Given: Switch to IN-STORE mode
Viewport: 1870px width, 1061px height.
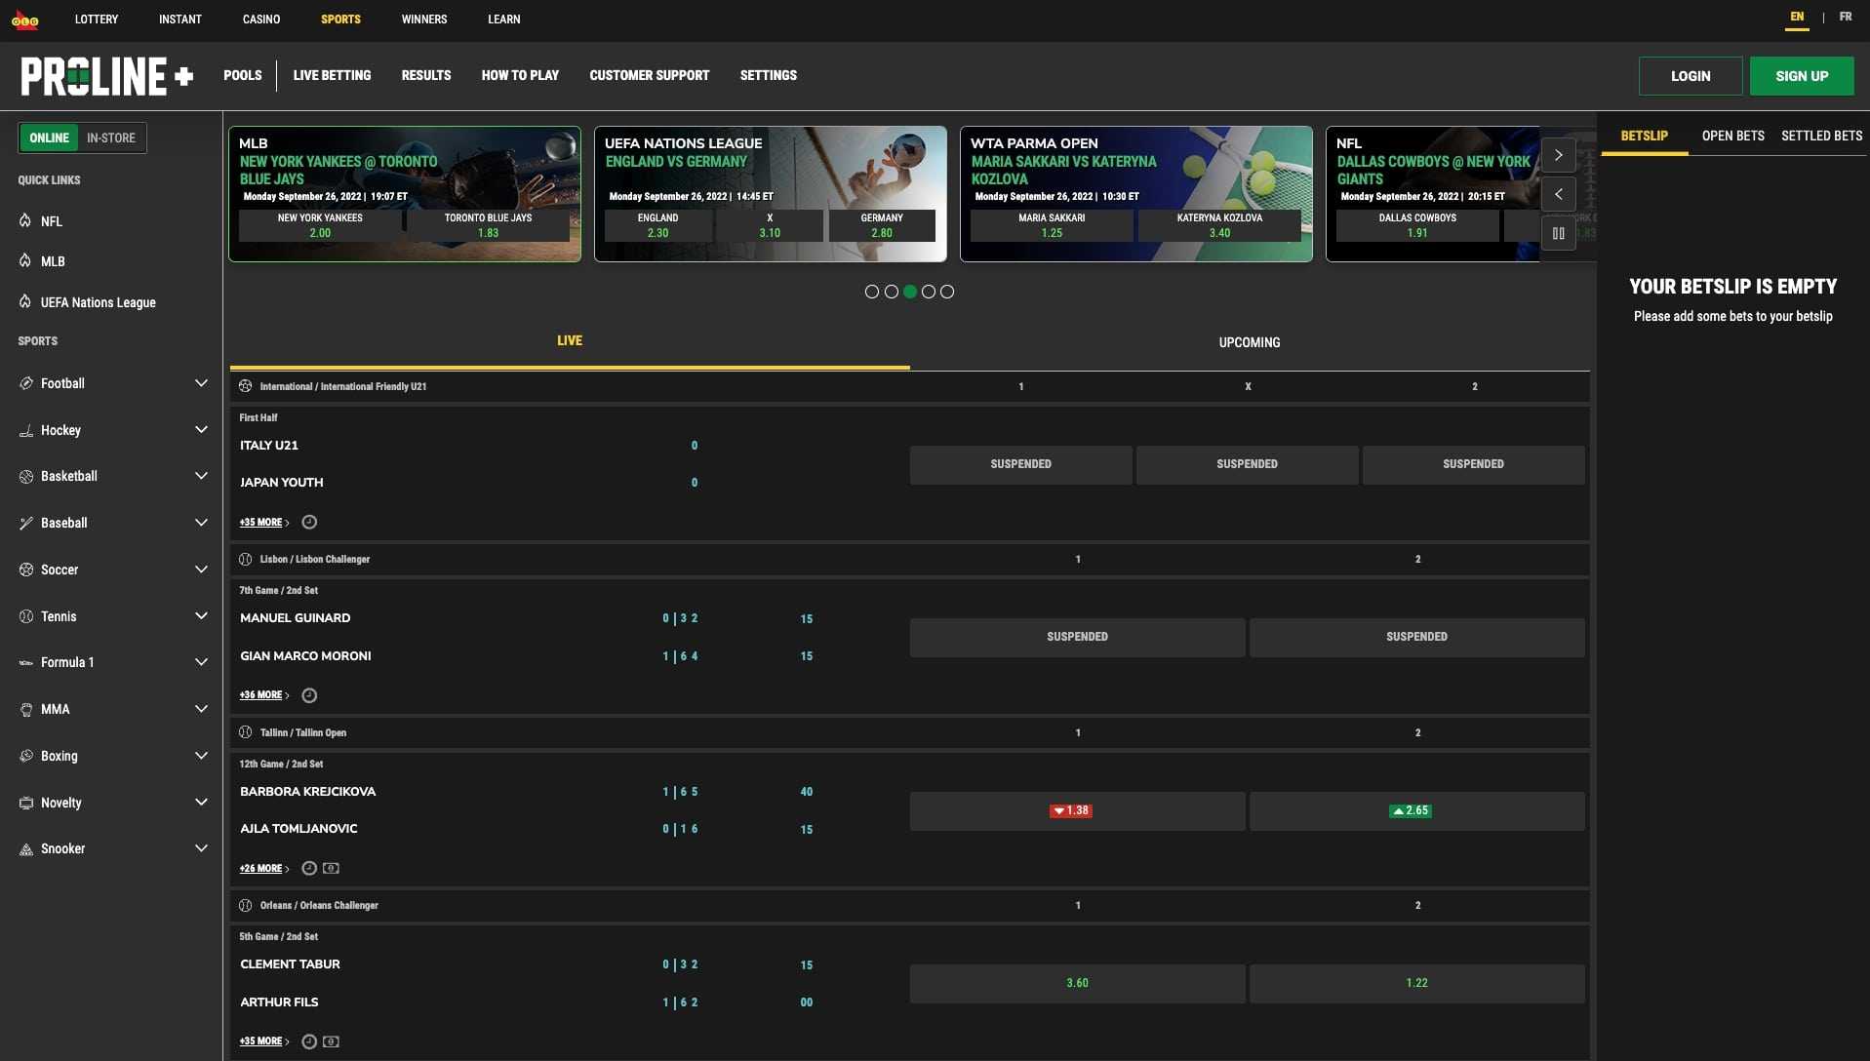Looking at the screenshot, I should tap(111, 138).
